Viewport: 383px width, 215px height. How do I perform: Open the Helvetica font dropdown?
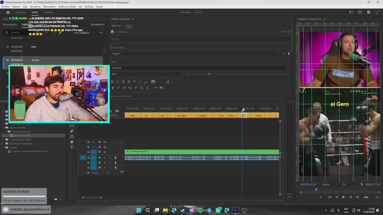point(200,68)
